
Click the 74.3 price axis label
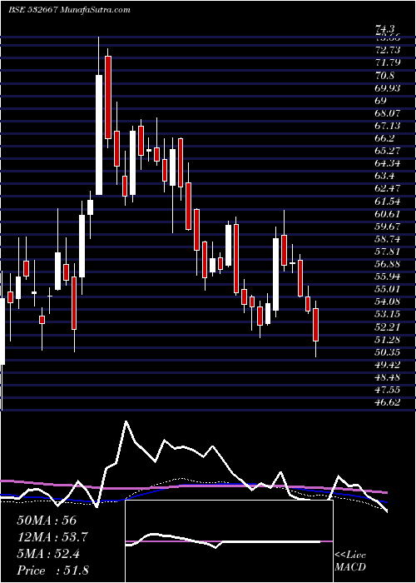pyautogui.click(x=385, y=29)
